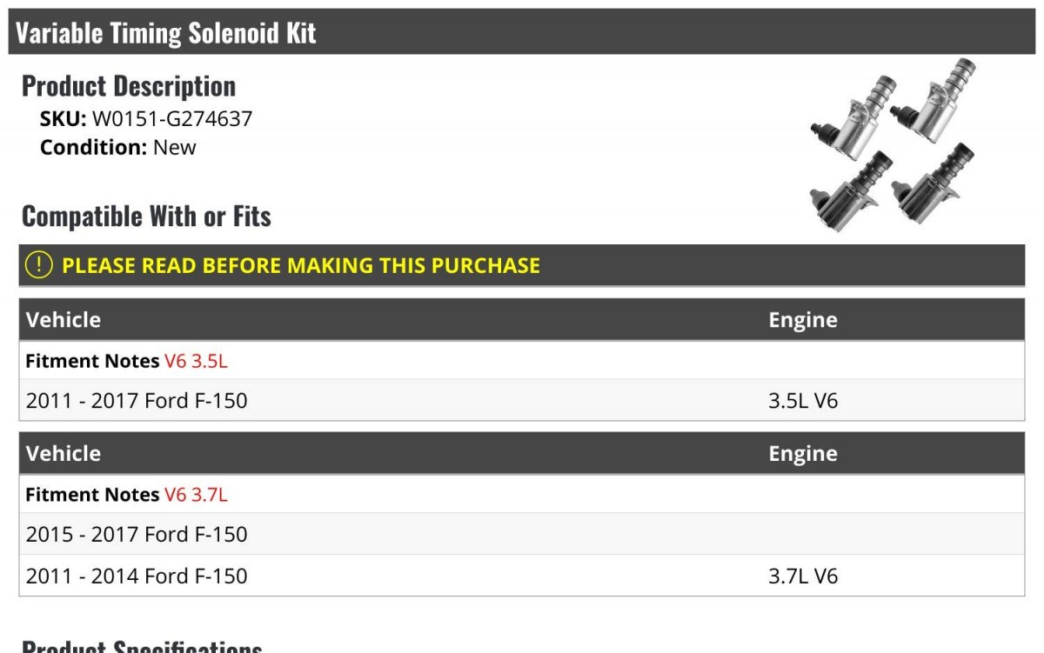Click the '3.7L V6' engine cell
The height and width of the screenshot is (653, 1044).
[x=803, y=576]
